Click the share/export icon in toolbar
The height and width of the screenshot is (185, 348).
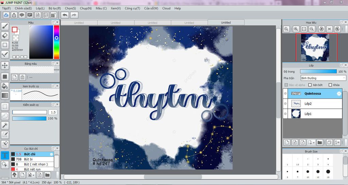[14, 15]
